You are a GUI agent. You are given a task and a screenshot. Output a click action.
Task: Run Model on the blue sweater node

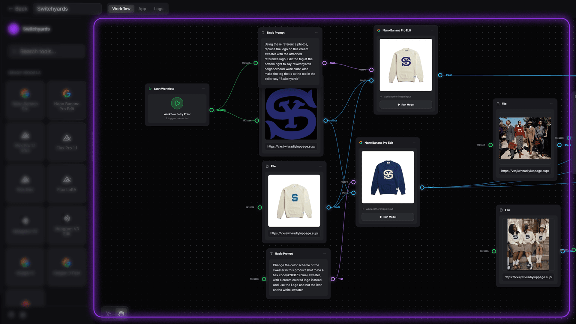pyautogui.click(x=388, y=217)
